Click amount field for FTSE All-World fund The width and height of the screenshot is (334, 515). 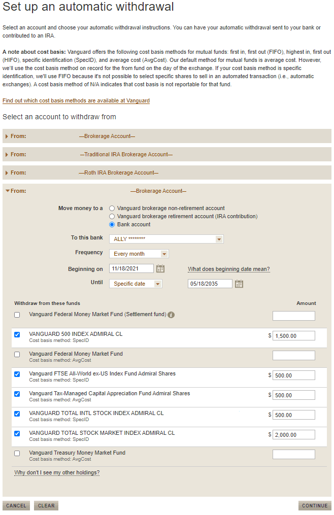(293, 375)
